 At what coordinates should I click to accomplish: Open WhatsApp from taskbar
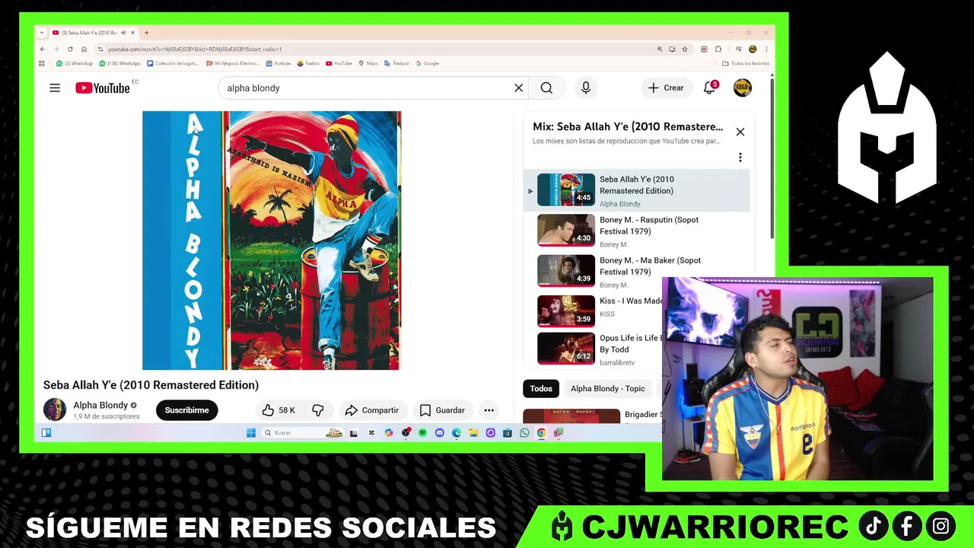coord(524,433)
